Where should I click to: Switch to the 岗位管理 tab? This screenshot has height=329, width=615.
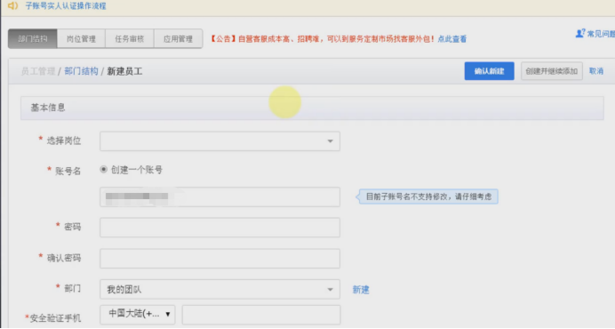pos(81,39)
